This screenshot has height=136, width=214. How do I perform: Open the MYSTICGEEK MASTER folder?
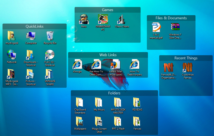118,102
